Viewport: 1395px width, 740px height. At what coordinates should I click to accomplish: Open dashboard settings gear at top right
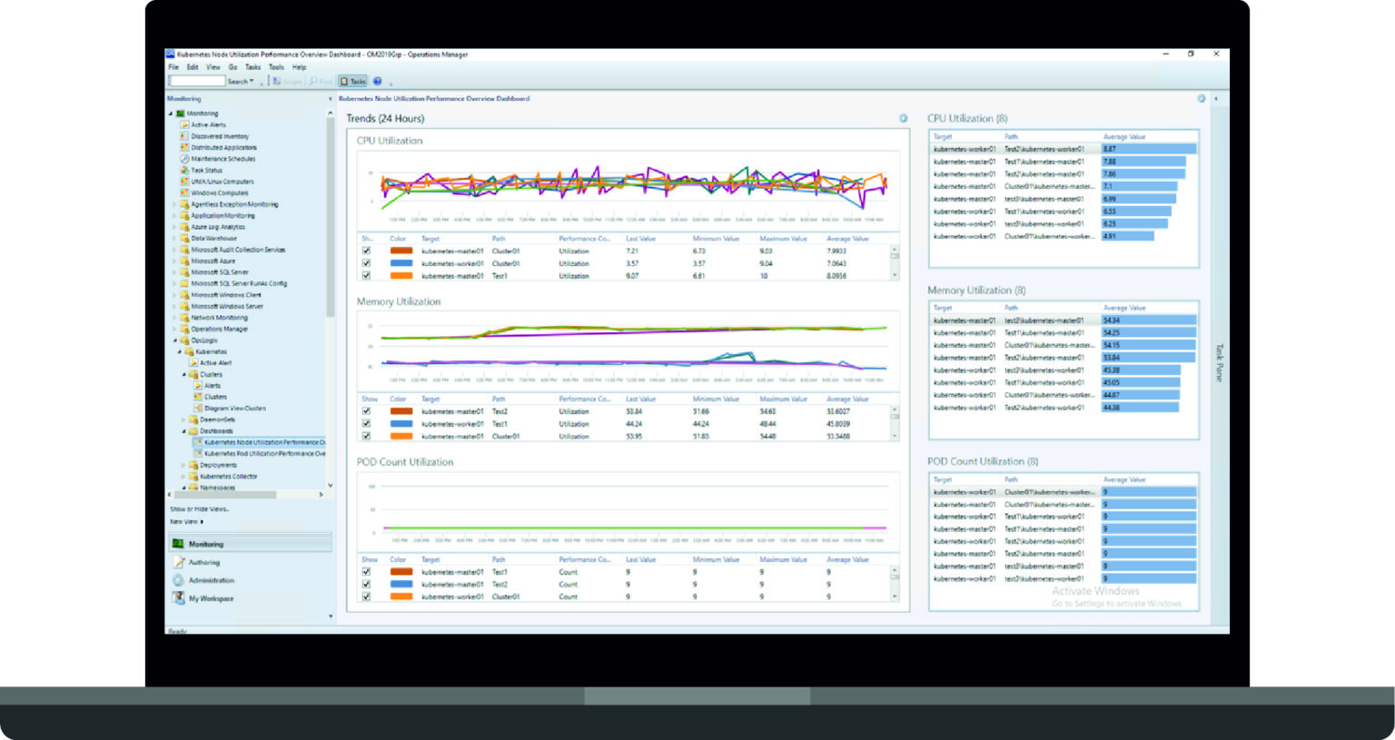[x=1202, y=98]
